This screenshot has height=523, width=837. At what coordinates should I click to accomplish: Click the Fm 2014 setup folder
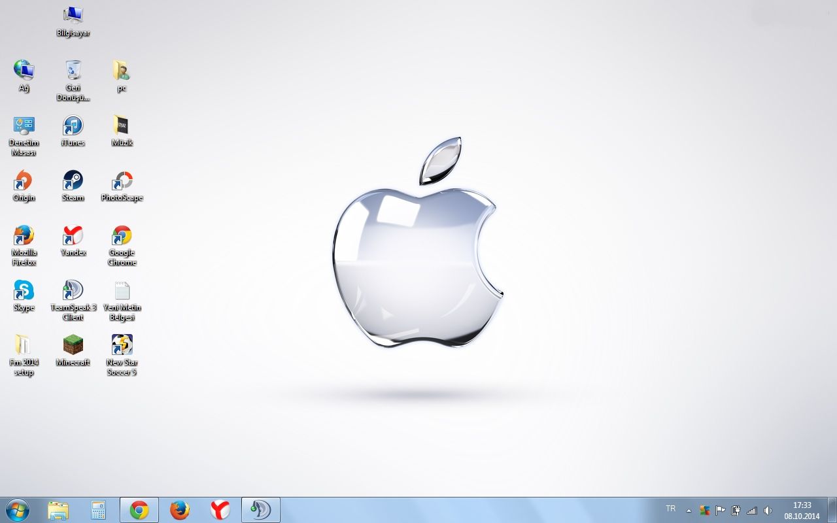tap(24, 356)
